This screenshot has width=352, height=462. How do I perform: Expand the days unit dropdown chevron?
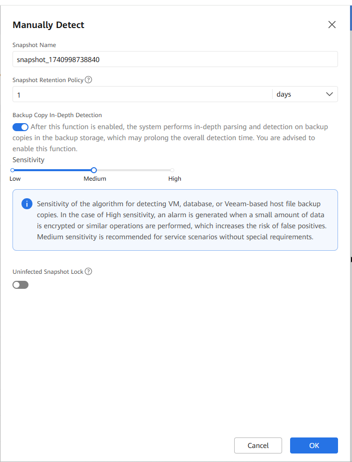click(329, 94)
